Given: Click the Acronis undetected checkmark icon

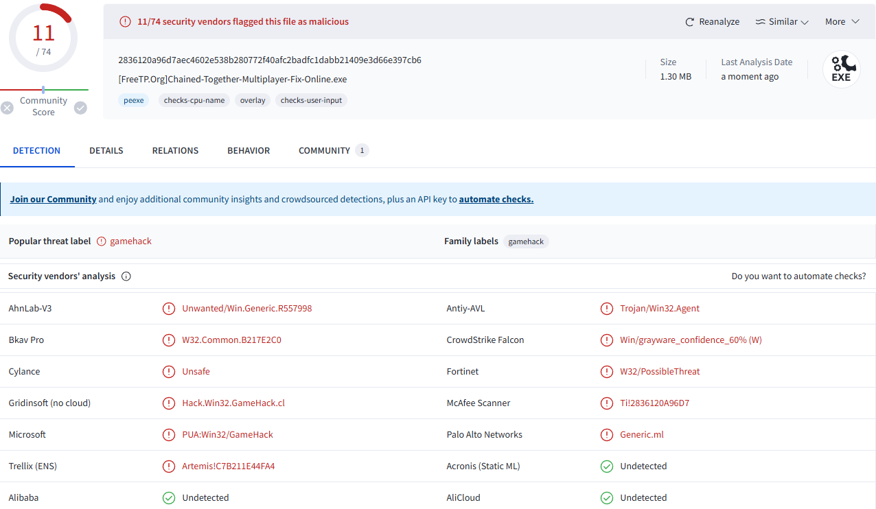Looking at the screenshot, I should pos(607,466).
